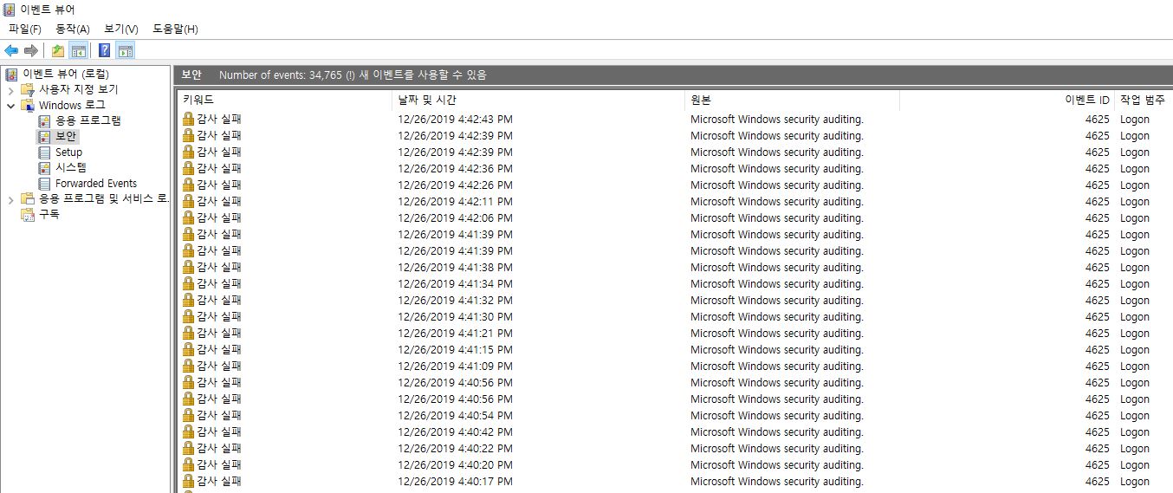Select the event dated 12/26/2019 4:41:30 PM
1173x493 pixels.
coord(675,316)
